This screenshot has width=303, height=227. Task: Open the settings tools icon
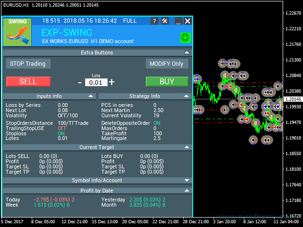tap(165, 21)
